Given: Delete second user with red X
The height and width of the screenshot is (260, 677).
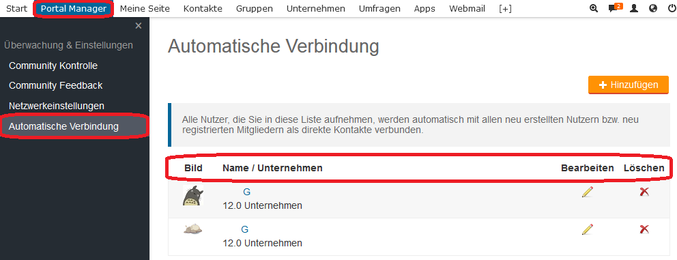Looking at the screenshot, I should point(644,229).
